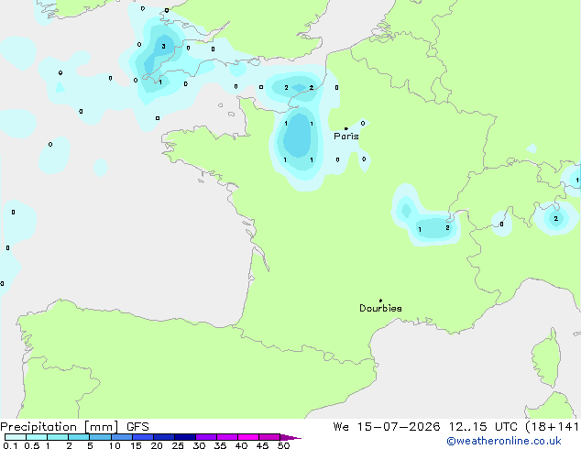Click the 'Precipitation [mm]' title text
The image size is (581, 449).
pos(60,427)
